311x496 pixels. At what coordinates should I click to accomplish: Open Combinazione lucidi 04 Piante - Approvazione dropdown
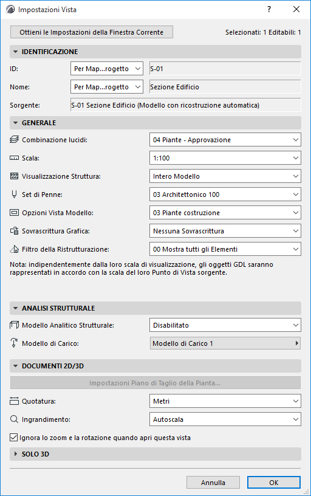tap(225, 140)
